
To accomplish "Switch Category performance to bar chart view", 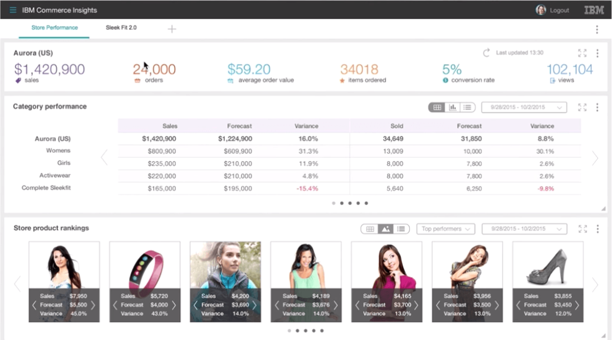I will (452, 107).
